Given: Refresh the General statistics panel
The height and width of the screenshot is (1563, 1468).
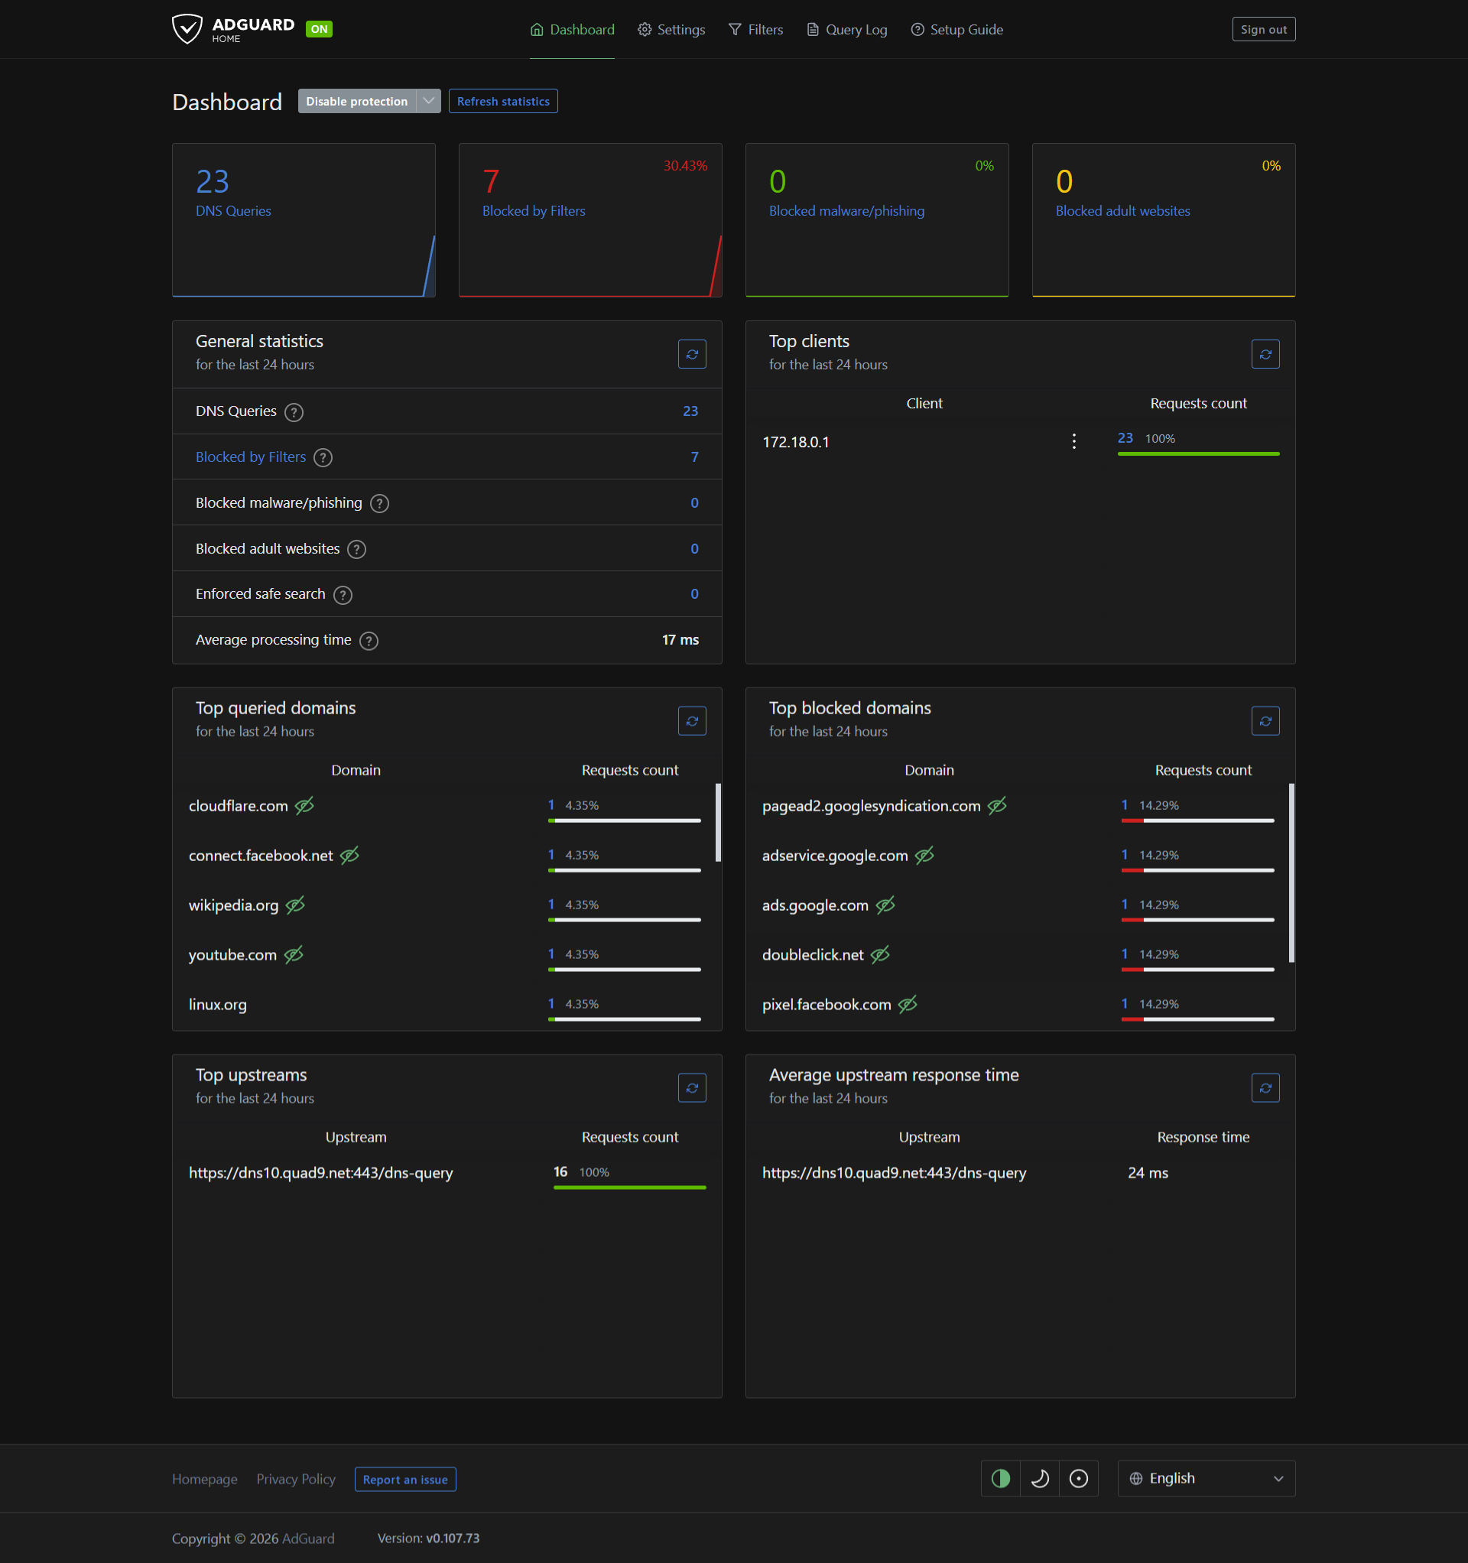Looking at the screenshot, I should (x=691, y=354).
